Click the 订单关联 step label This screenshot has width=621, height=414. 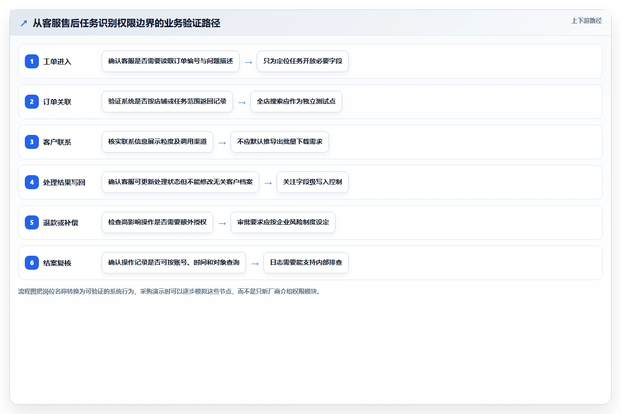tap(57, 102)
